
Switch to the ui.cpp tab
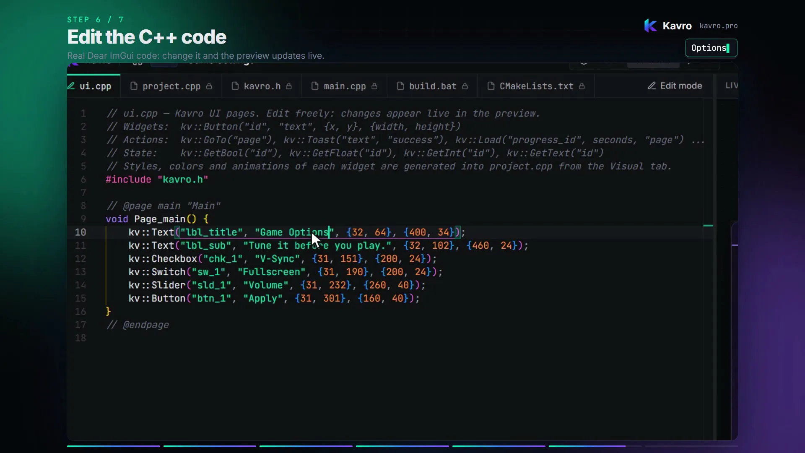point(93,86)
